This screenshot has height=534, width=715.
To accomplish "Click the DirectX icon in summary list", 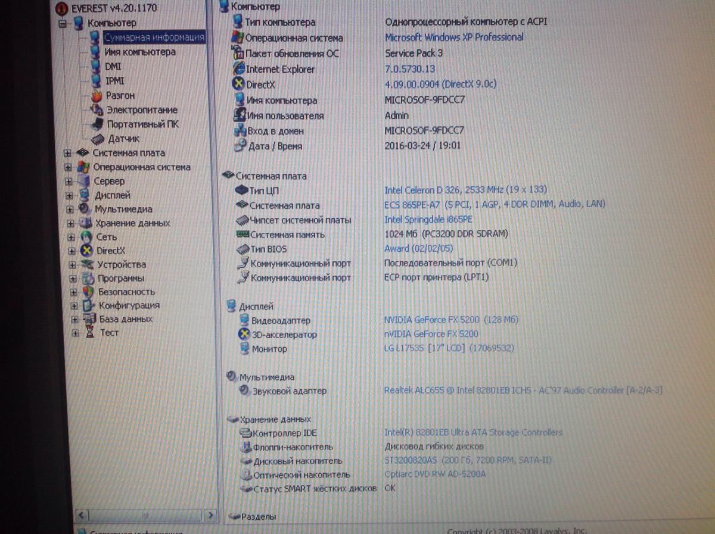I will [238, 85].
